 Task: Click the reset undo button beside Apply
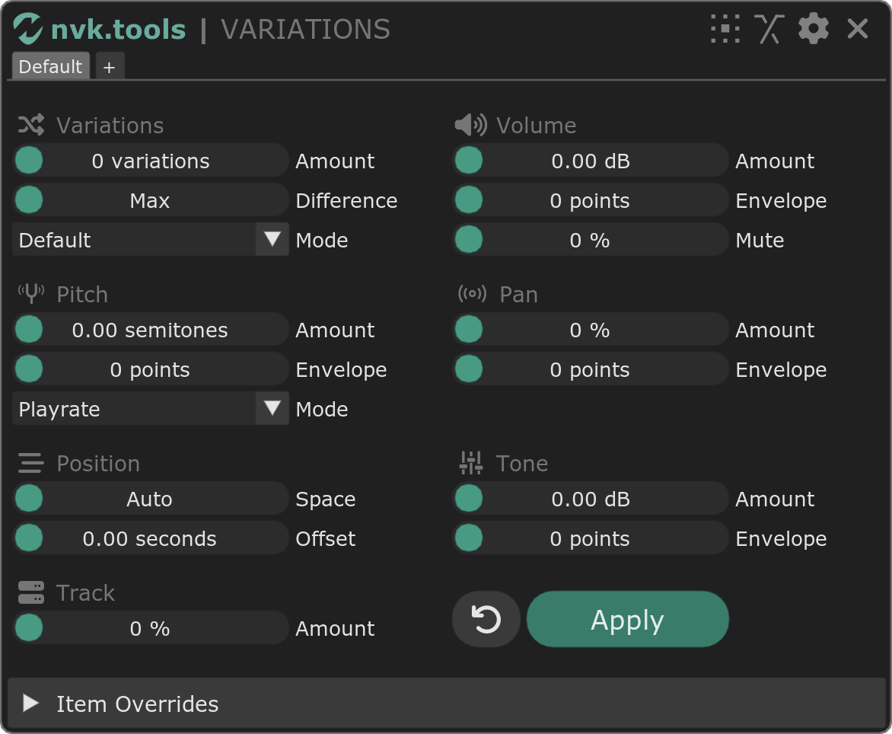point(486,619)
